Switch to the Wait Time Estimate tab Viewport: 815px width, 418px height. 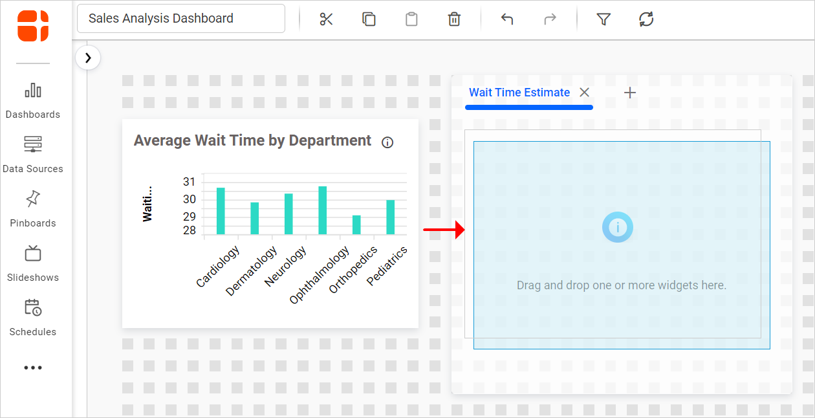coord(519,93)
